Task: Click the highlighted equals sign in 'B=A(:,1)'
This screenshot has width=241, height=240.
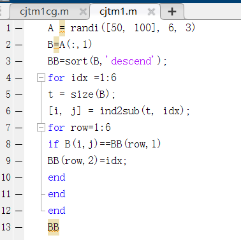Action: point(56,45)
